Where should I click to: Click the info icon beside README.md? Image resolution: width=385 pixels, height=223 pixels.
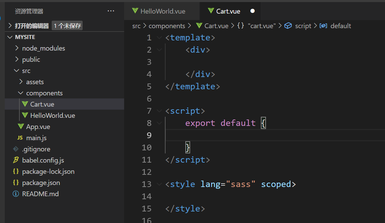[16, 194]
